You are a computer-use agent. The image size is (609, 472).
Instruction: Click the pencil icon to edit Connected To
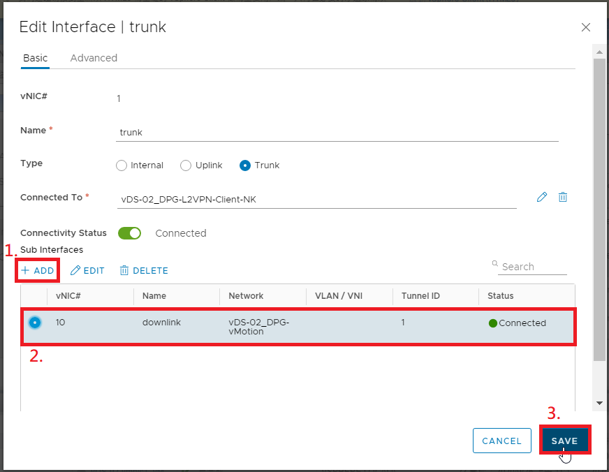(542, 197)
